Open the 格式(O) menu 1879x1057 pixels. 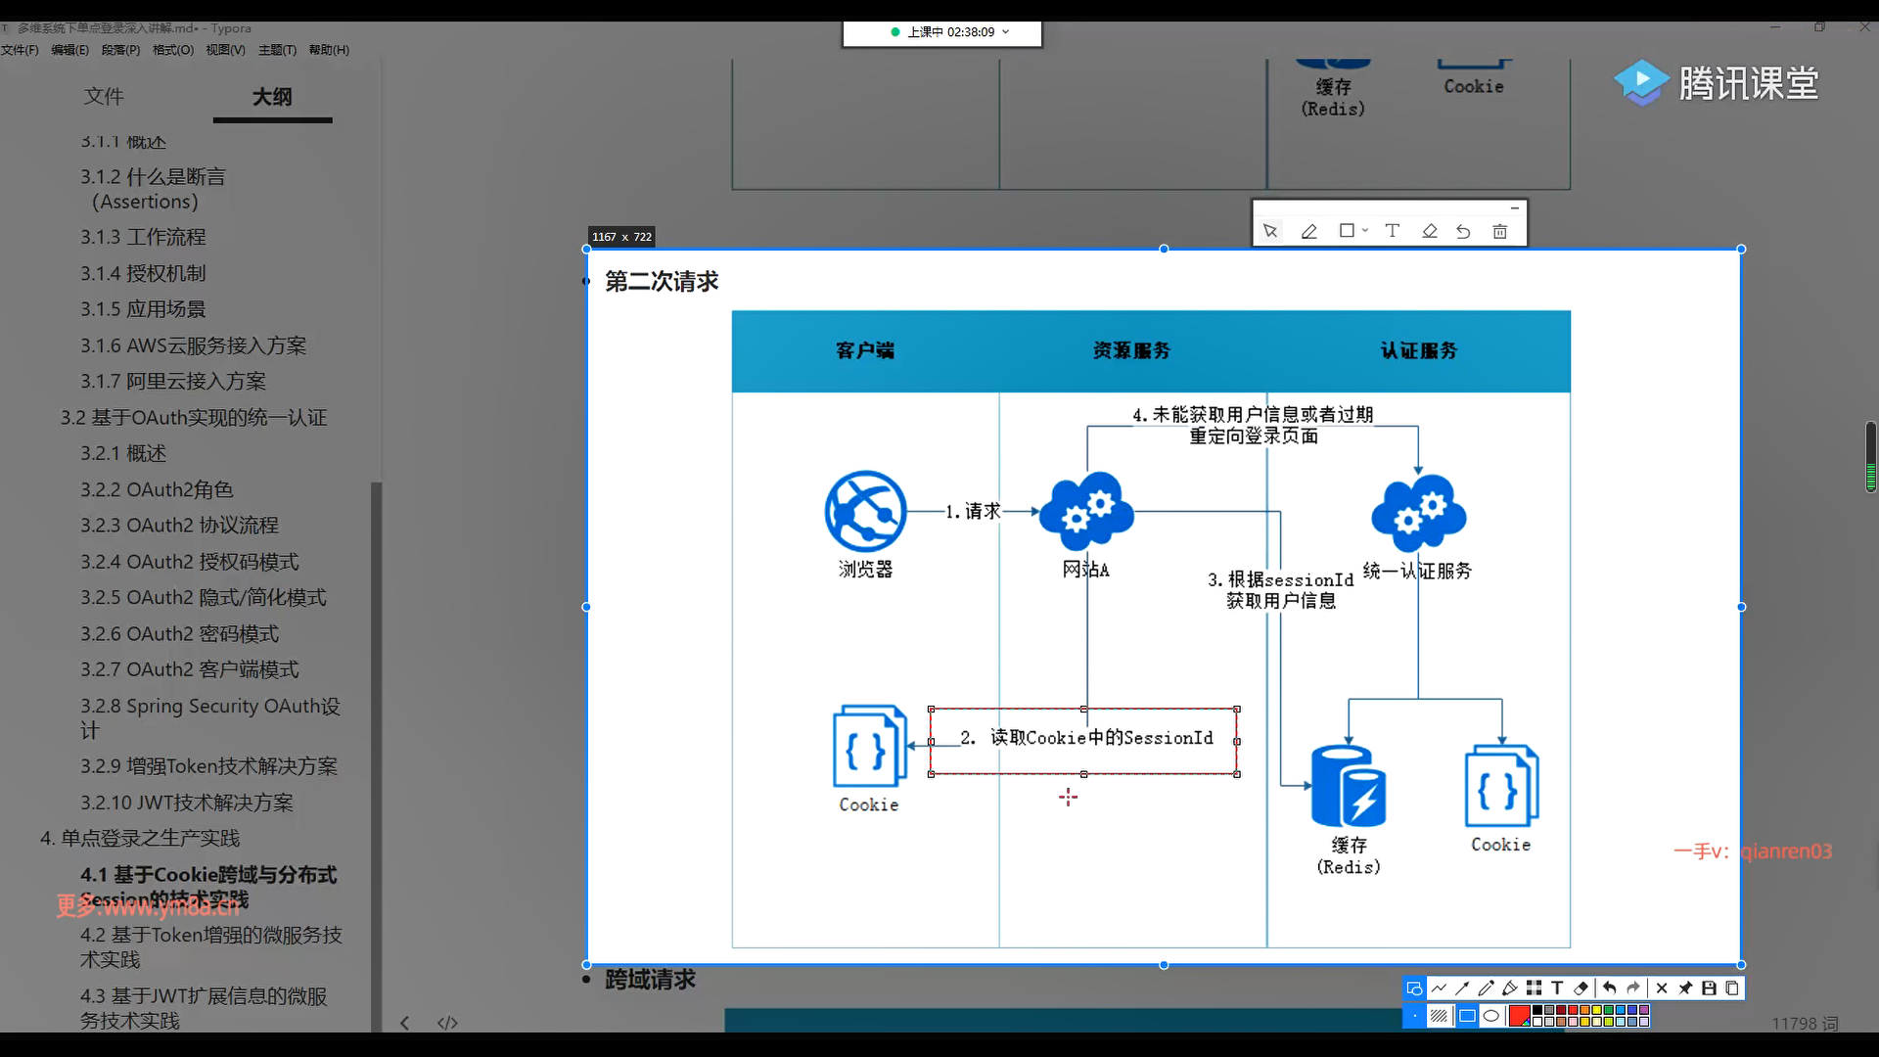pos(173,50)
